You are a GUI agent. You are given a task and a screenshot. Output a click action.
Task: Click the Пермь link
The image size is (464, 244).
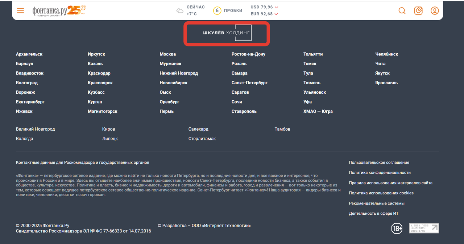pyautogui.click(x=167, y=112)
